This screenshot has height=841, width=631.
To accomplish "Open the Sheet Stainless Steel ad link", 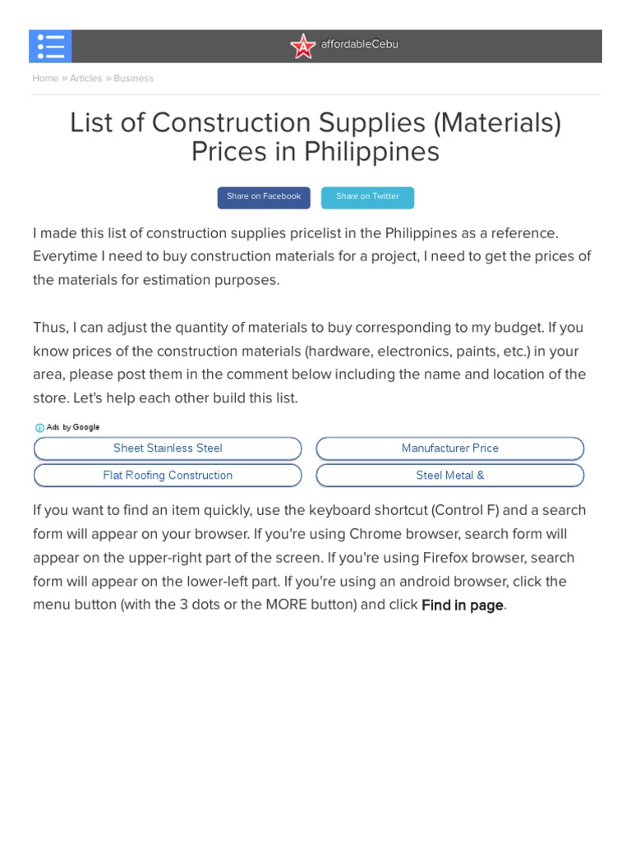I will (168, 448).
